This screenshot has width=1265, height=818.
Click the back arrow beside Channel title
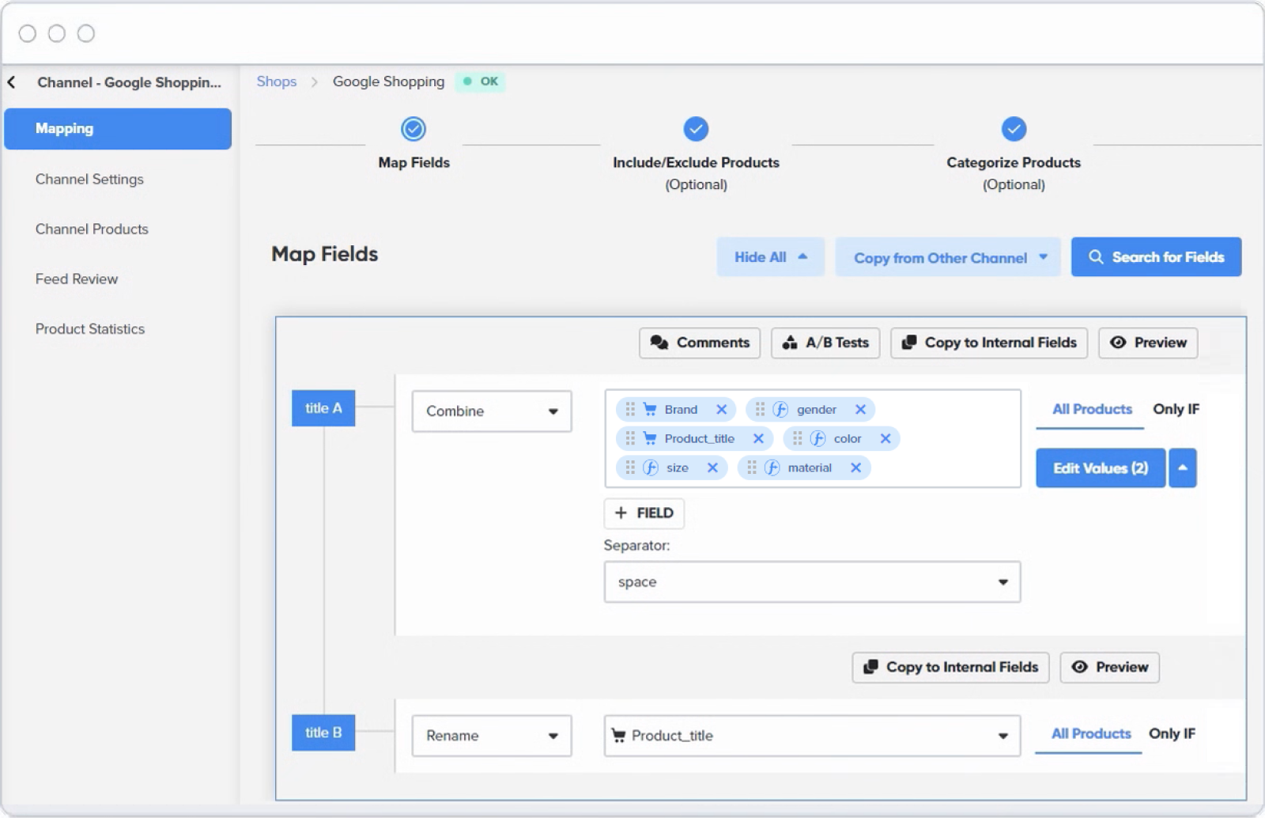pyautogui.click(x=12, y=82)
